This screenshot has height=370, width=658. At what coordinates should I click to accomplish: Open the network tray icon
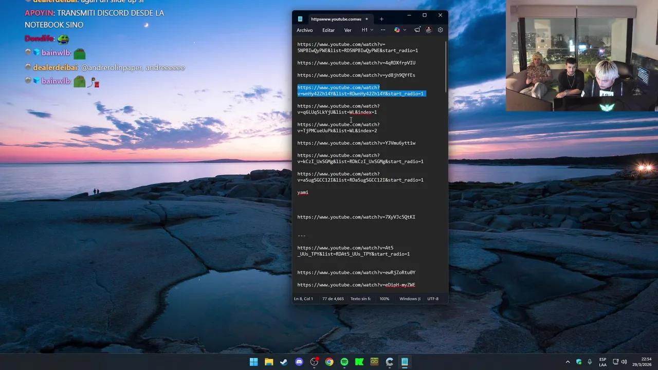point(616,362)
